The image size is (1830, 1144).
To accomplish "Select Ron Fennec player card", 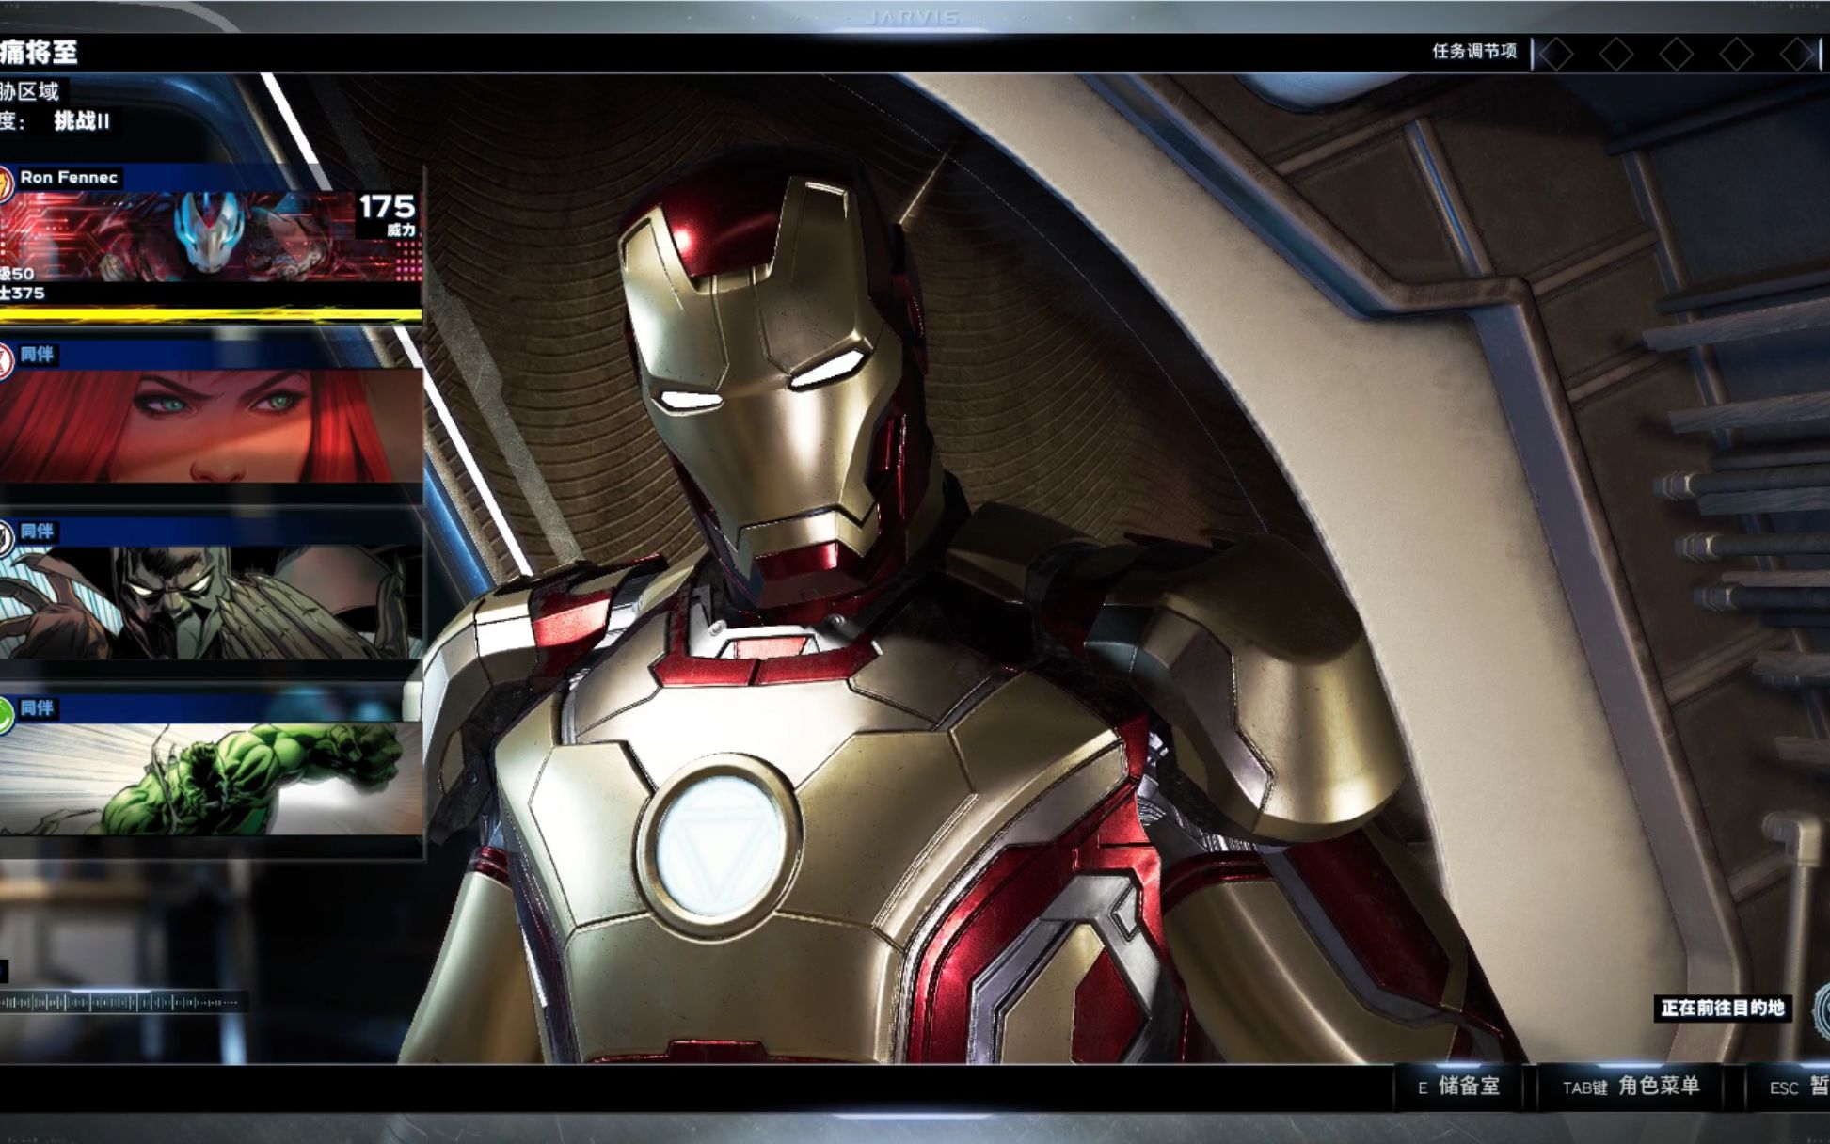I will [211, 245].
